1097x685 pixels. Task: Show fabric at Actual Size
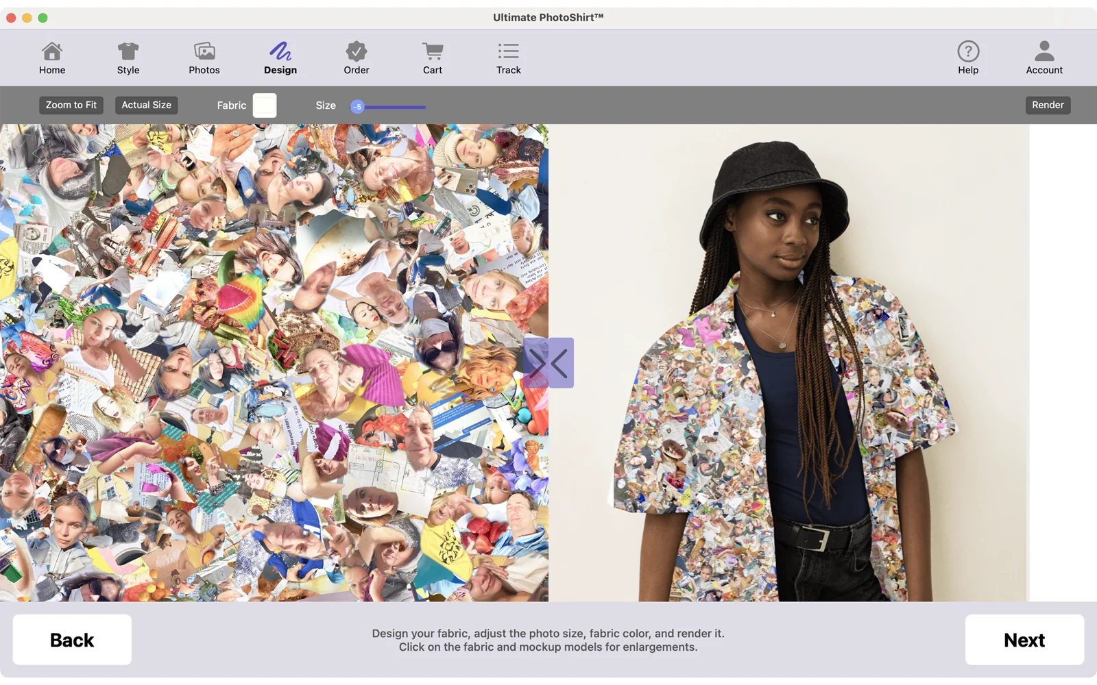147,105
